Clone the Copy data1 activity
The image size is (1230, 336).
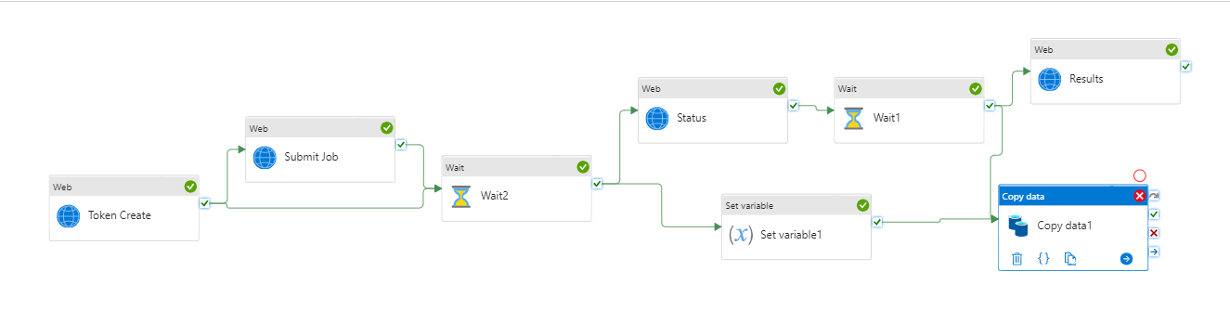point(1069,259)
